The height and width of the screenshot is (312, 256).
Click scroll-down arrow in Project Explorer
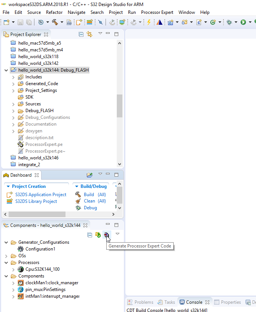119,164
